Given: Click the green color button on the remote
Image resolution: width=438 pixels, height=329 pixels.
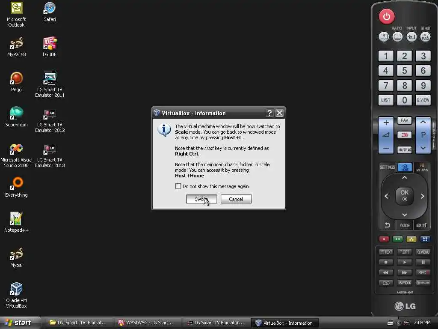Looking at the screenshot, I should (398, 239).
